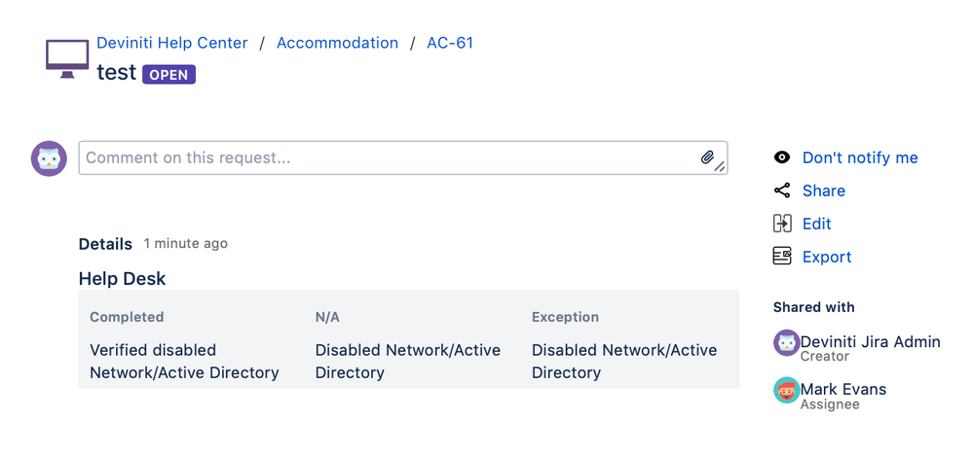Screen dimensions: 973x454
Task: Click the paperclip attachment icon
Action: tap(707, 157)
